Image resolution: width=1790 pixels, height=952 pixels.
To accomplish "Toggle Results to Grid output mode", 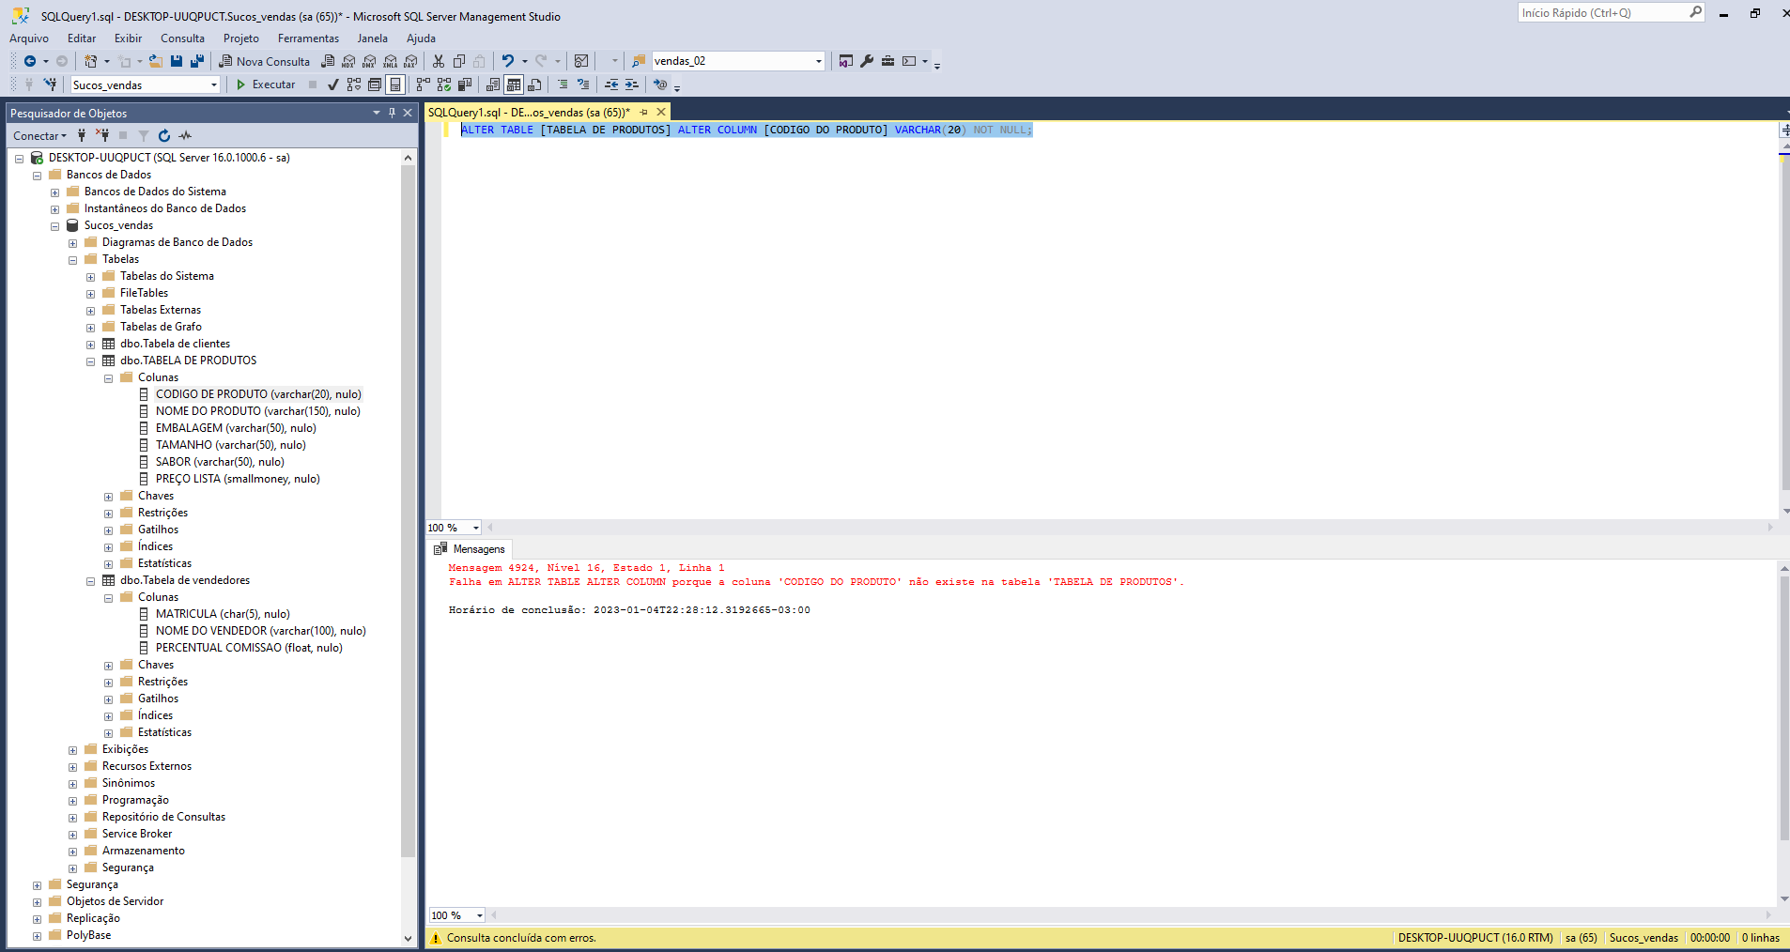I will (514, 84).
